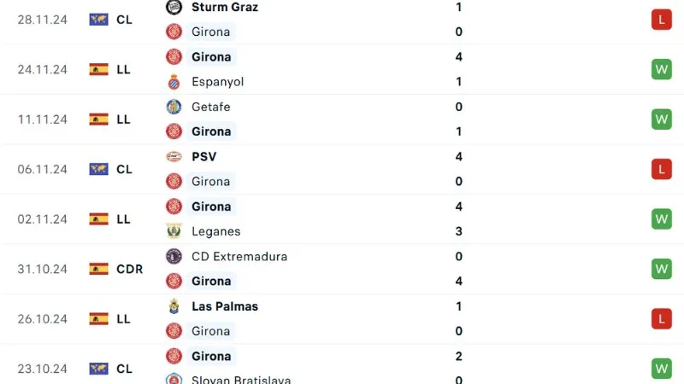
Task: Click the Spain flag for 24.11.24 match
Action: pos(98,69)
